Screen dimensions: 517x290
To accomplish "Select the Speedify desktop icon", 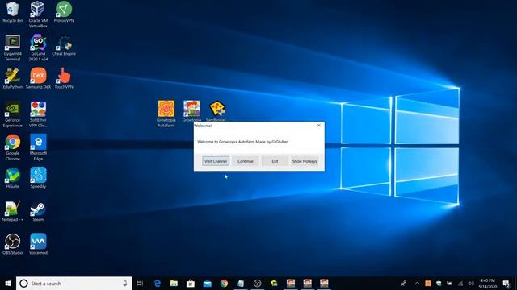I will point(38,178).
